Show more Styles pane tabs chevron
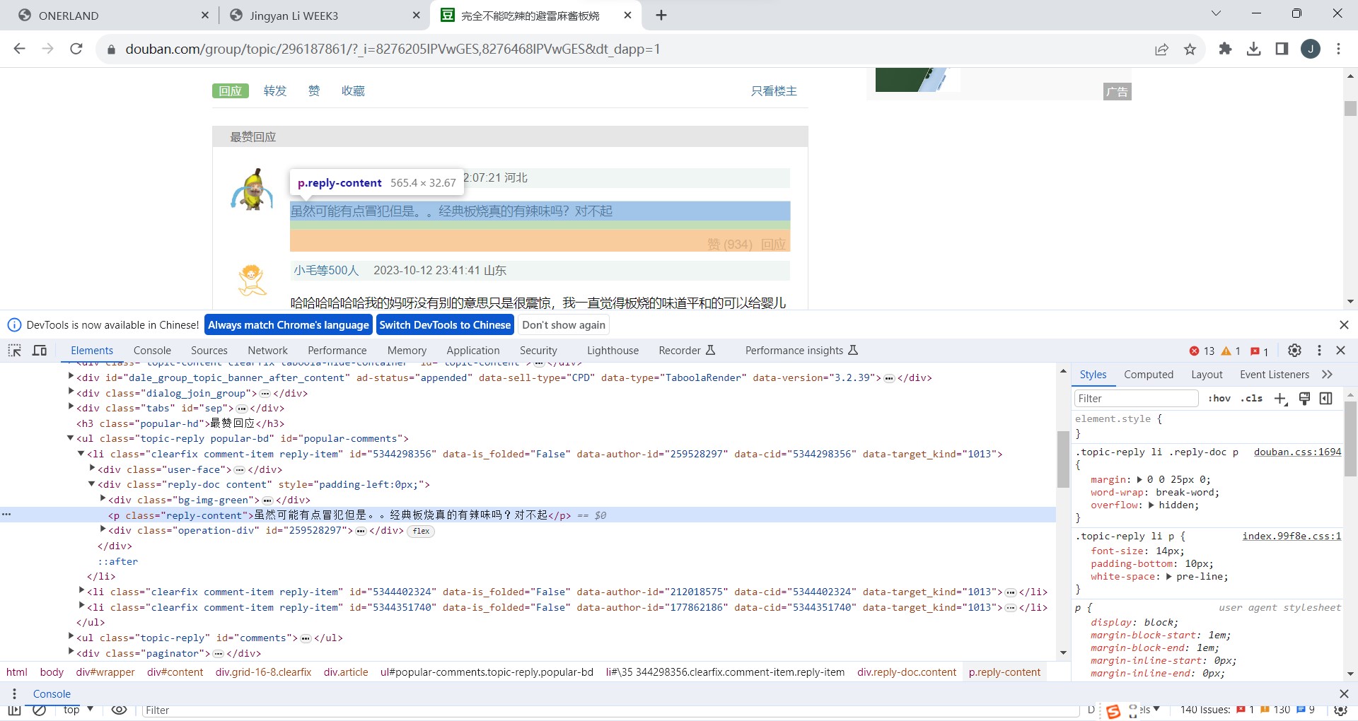This screenshot has width=1358, height=721. (x=1327, y=375)
